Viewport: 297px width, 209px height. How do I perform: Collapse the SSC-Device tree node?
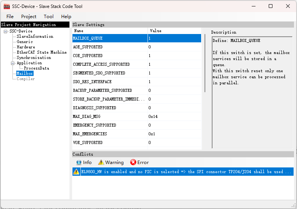pyautogui.click(x=6, y=31)
